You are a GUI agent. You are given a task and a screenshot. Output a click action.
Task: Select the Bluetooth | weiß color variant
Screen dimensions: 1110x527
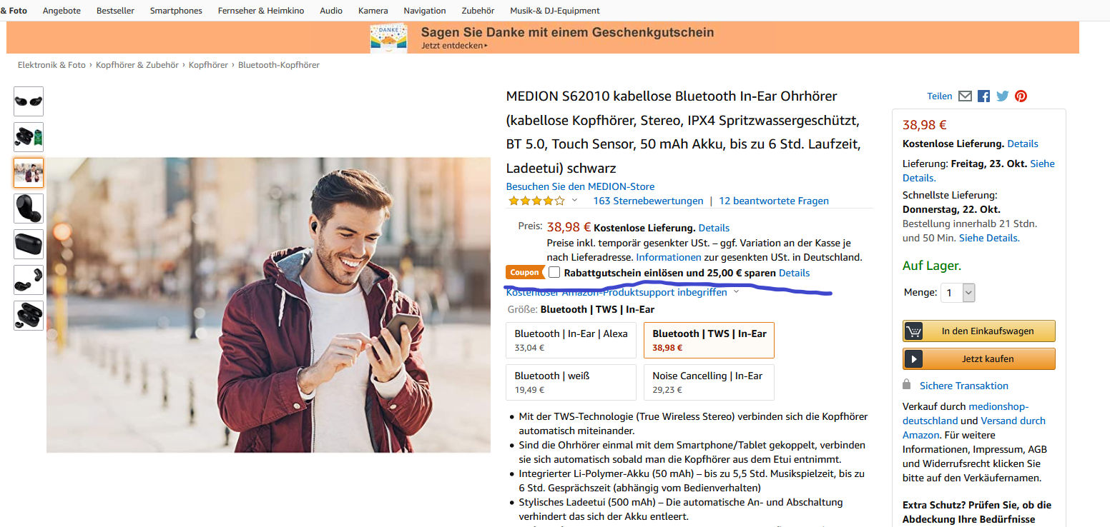click(x=571, y=382)
